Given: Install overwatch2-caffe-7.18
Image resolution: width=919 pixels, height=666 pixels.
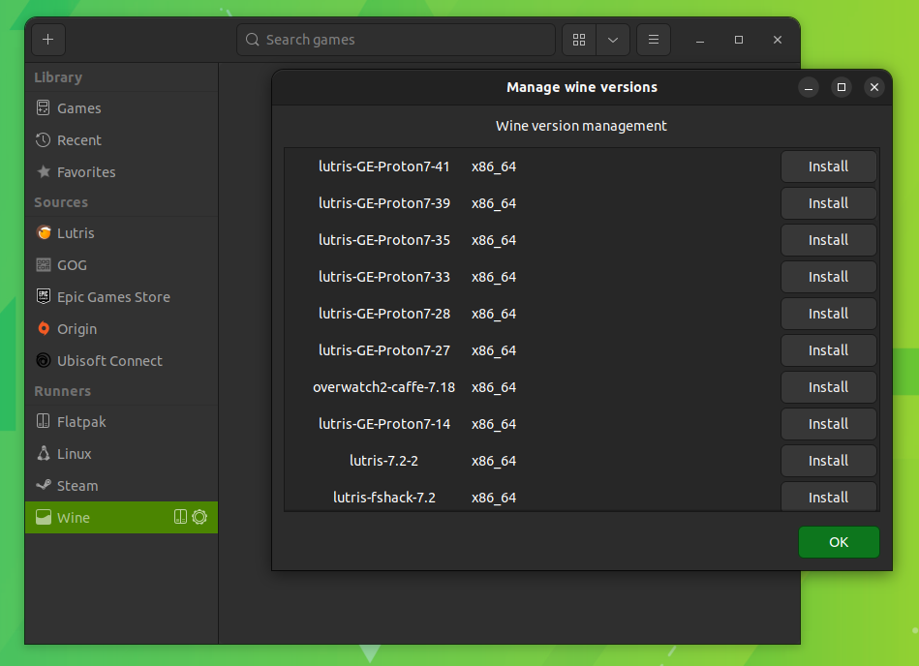Looking at the screenshot, I should (x=828, y=387).
